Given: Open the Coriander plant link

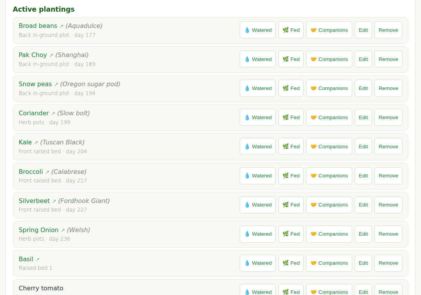Looking at the screenshot, I should point(37,113).
